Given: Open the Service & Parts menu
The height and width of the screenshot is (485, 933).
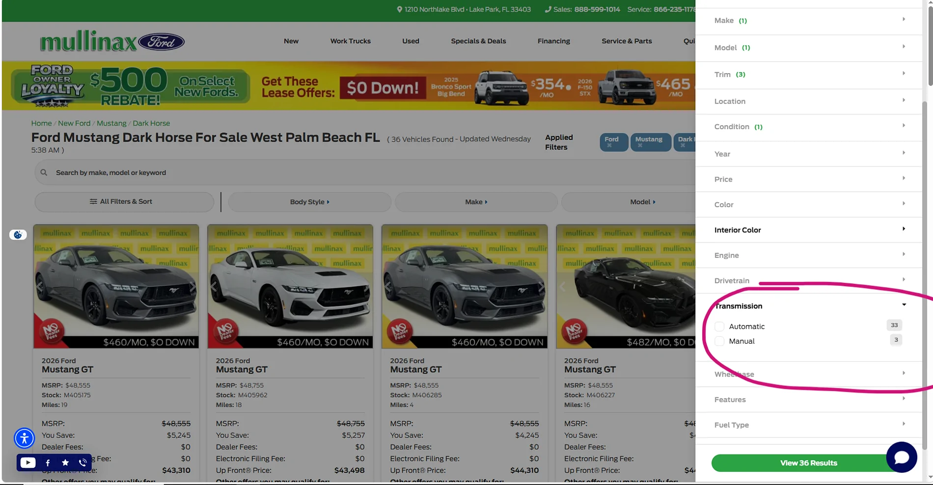Looking at the screenshot, I should (x=627, y=41).
